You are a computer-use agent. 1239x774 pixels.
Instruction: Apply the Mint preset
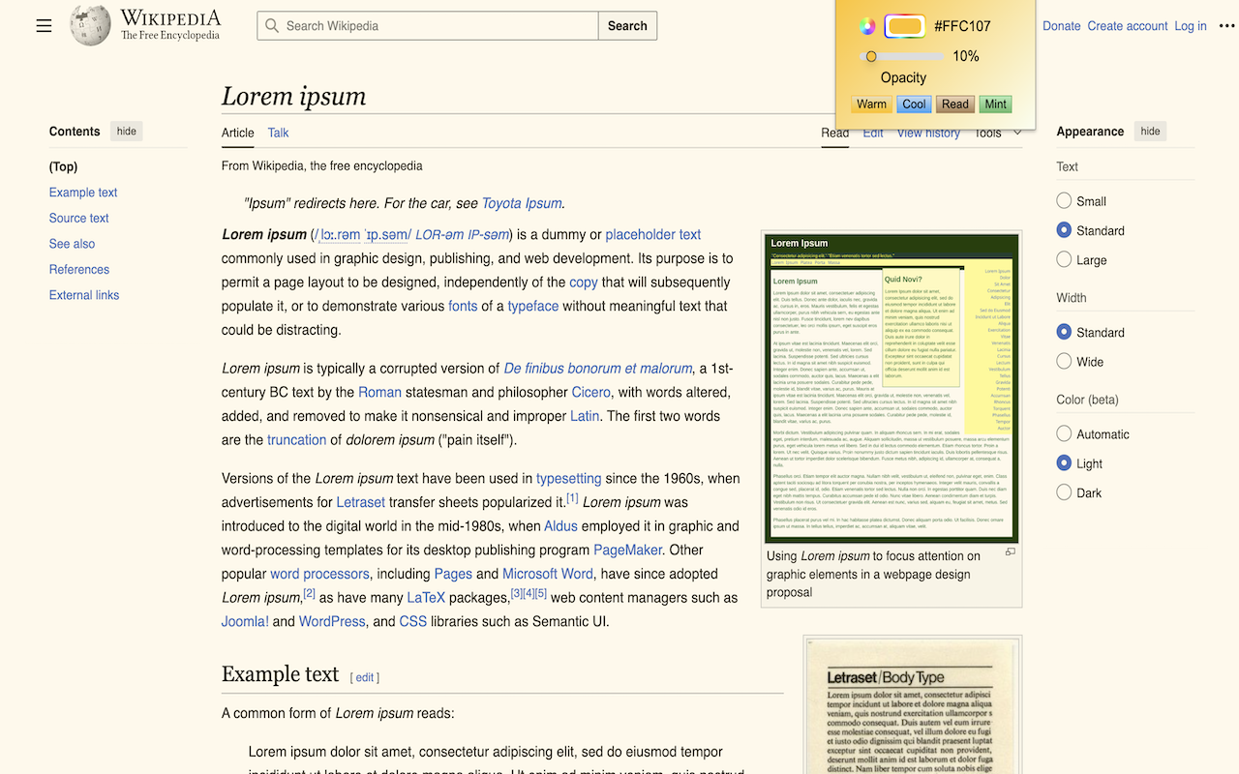[996, 104]
